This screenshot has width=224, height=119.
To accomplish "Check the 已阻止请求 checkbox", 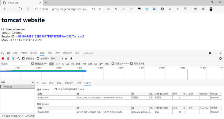I will [131, 63].
